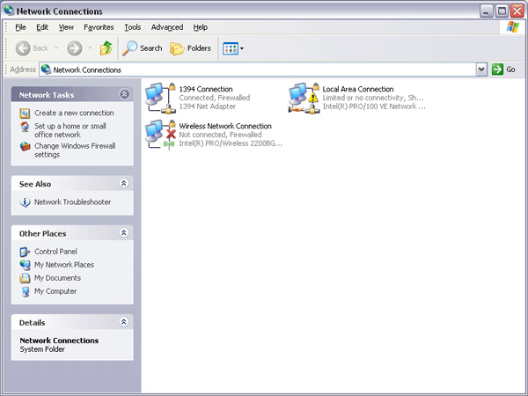Click the Search toolbar button
Viewport: 528px width, 396px height.
[143, 48]
